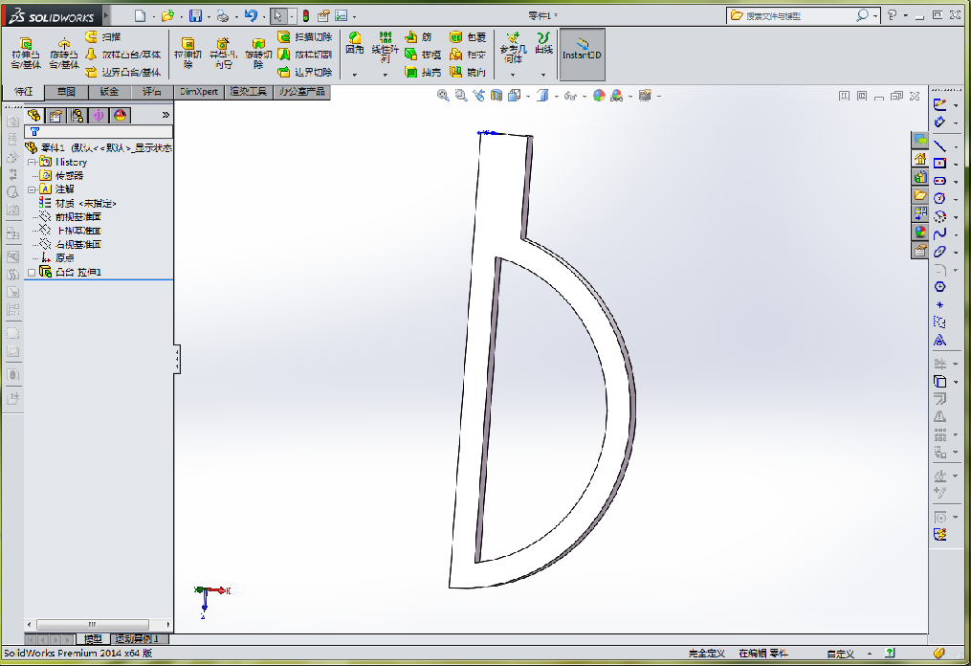Screen dimensions: 971x666
Task: Open the Hole Wizard (异型孔向导) tool
Action: click(x=223, y=54)
